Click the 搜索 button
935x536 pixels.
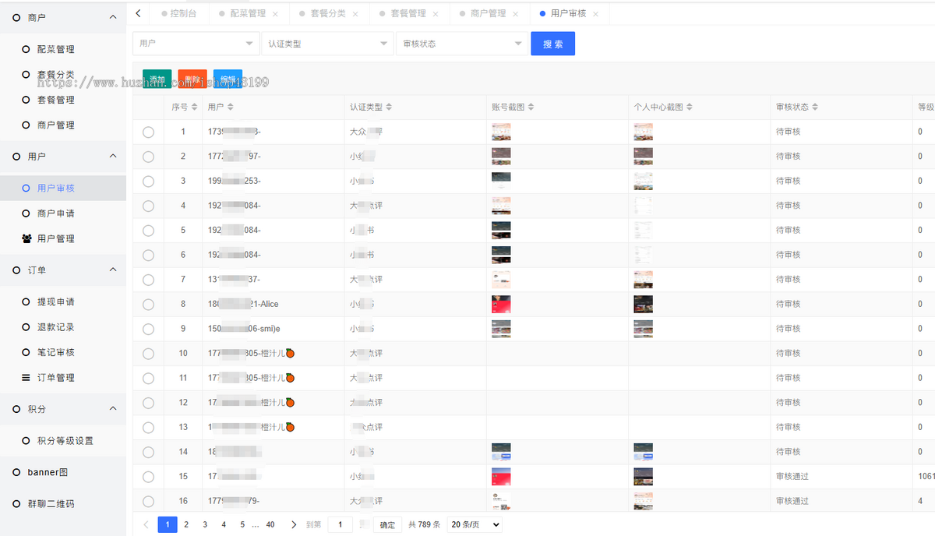tap(552, 44)
